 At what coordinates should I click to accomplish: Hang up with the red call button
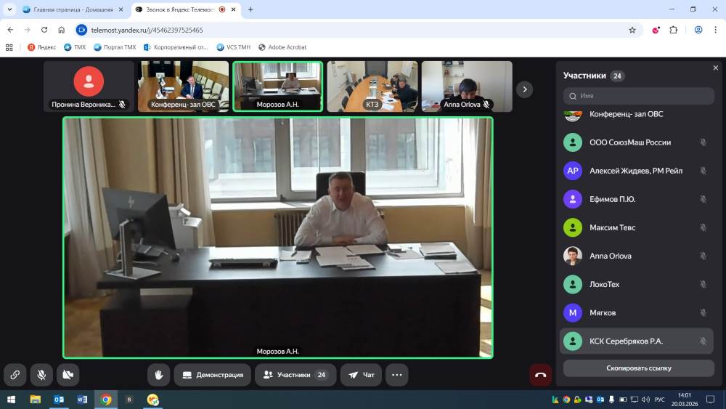(540, 375)
